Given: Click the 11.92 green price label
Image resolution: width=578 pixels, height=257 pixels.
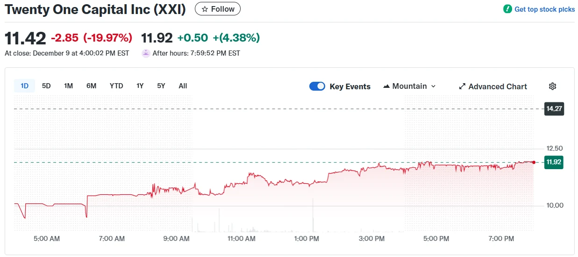Looking at the screenshot, I should pyautogui.click(x=554, y=163).
